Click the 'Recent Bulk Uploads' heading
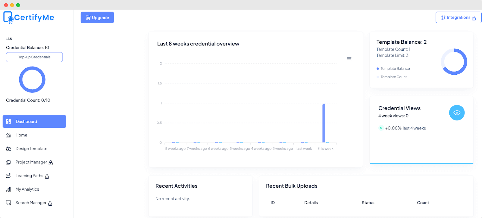Image resolution: width=482 pixels, height=218 pixels. pyautogui.click(x=292, y=186)
